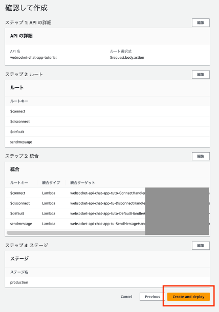Click $default route key in integrations table
Image resolution: width=219 pixels, height=312 pixels.
[17, 213]
